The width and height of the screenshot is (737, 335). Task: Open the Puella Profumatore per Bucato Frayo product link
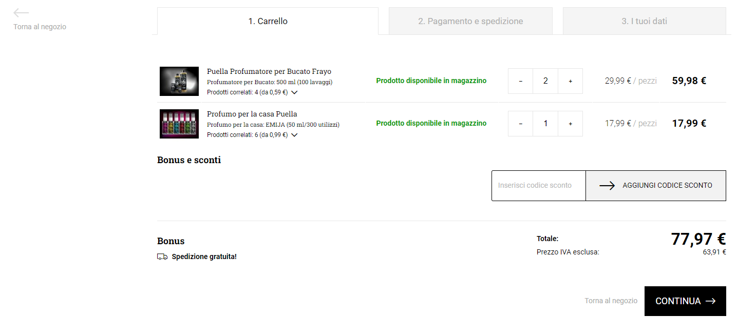point(269,71)
